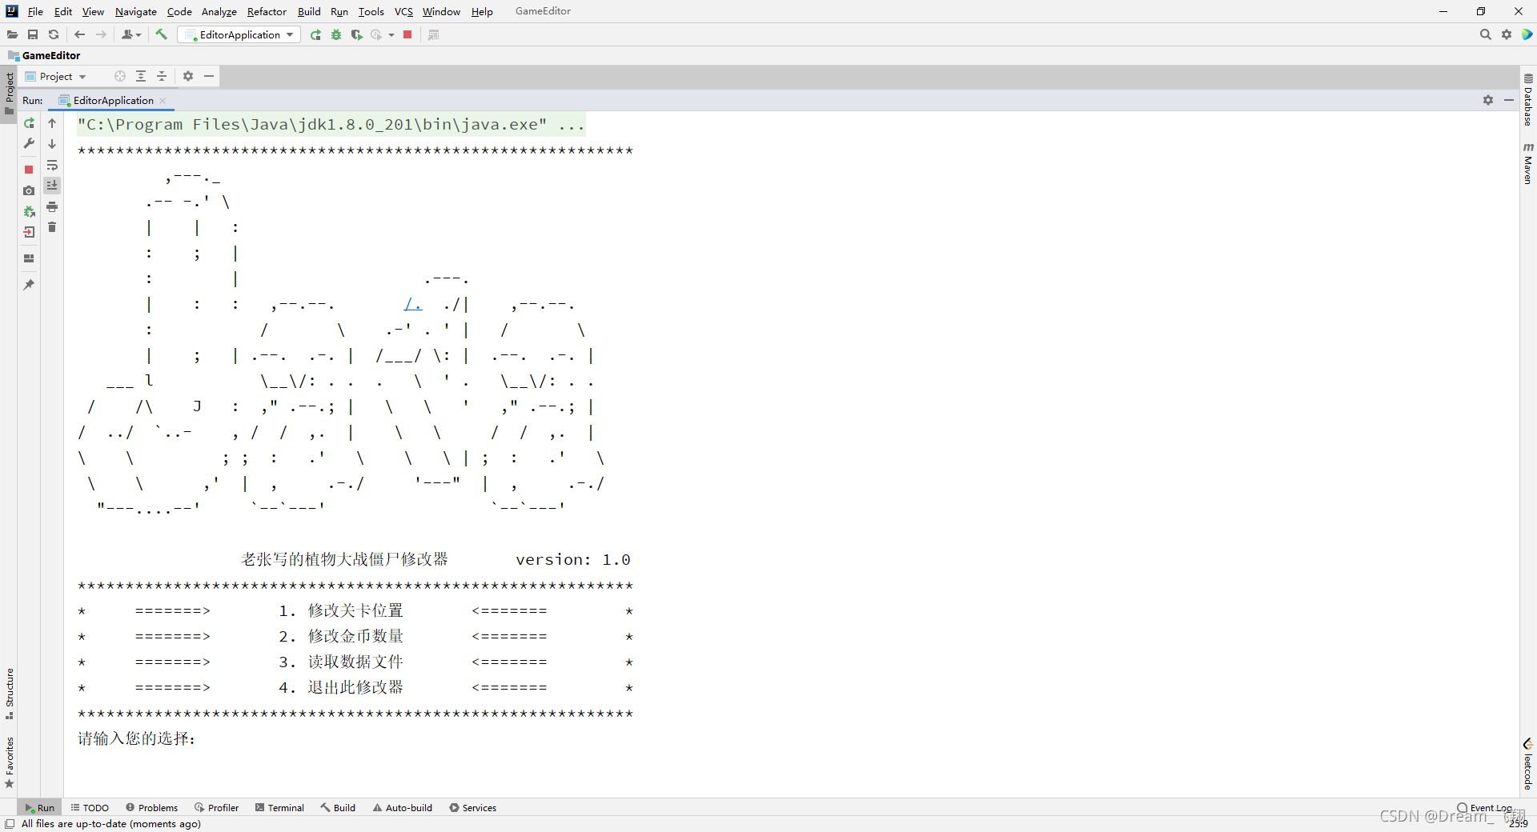Screen dimensions: 1537x832
Task: Open the File menu
Action: pyautogui.click(x=35, y=11)
